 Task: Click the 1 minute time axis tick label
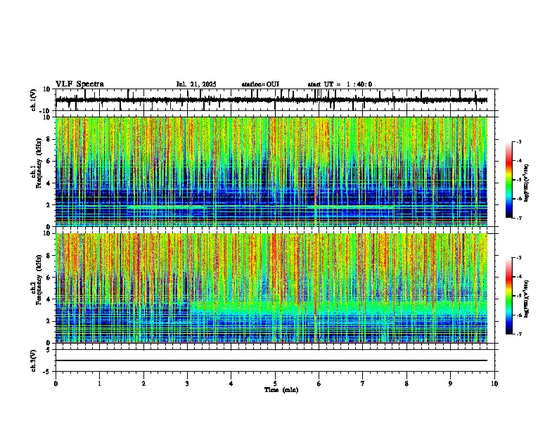tap(99, 384)
